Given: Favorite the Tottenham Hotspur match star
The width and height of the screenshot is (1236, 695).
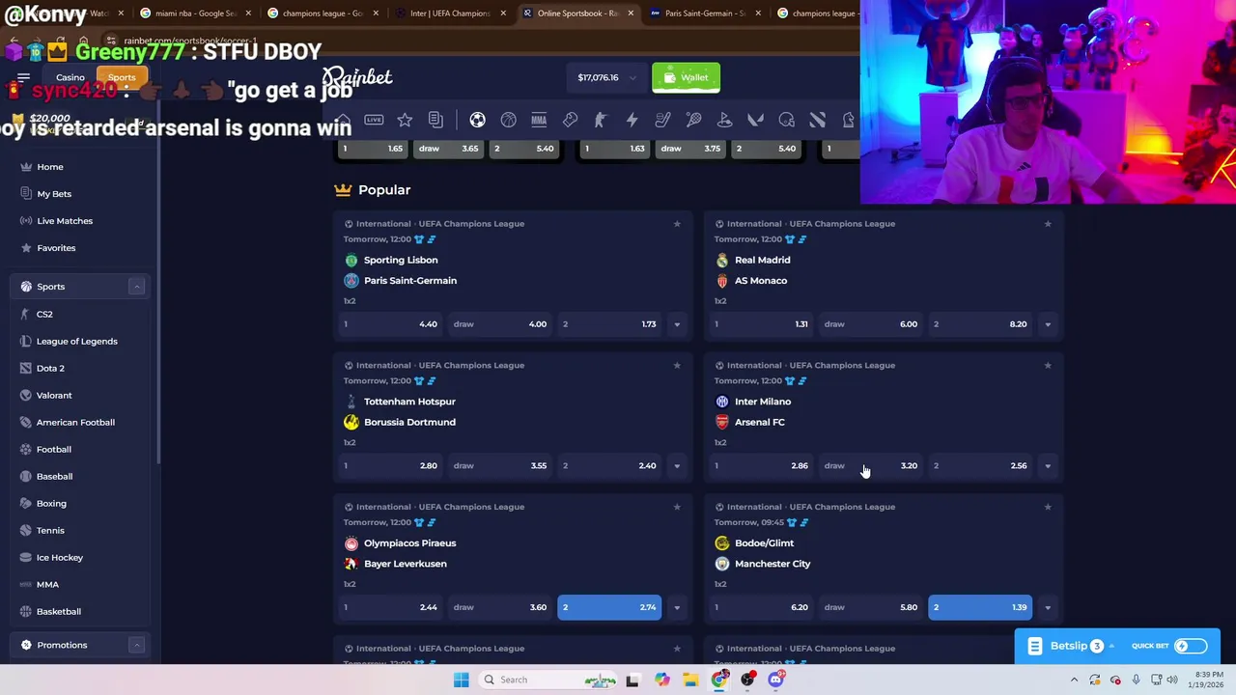Looking at the screenshot, I should [677, 365].
